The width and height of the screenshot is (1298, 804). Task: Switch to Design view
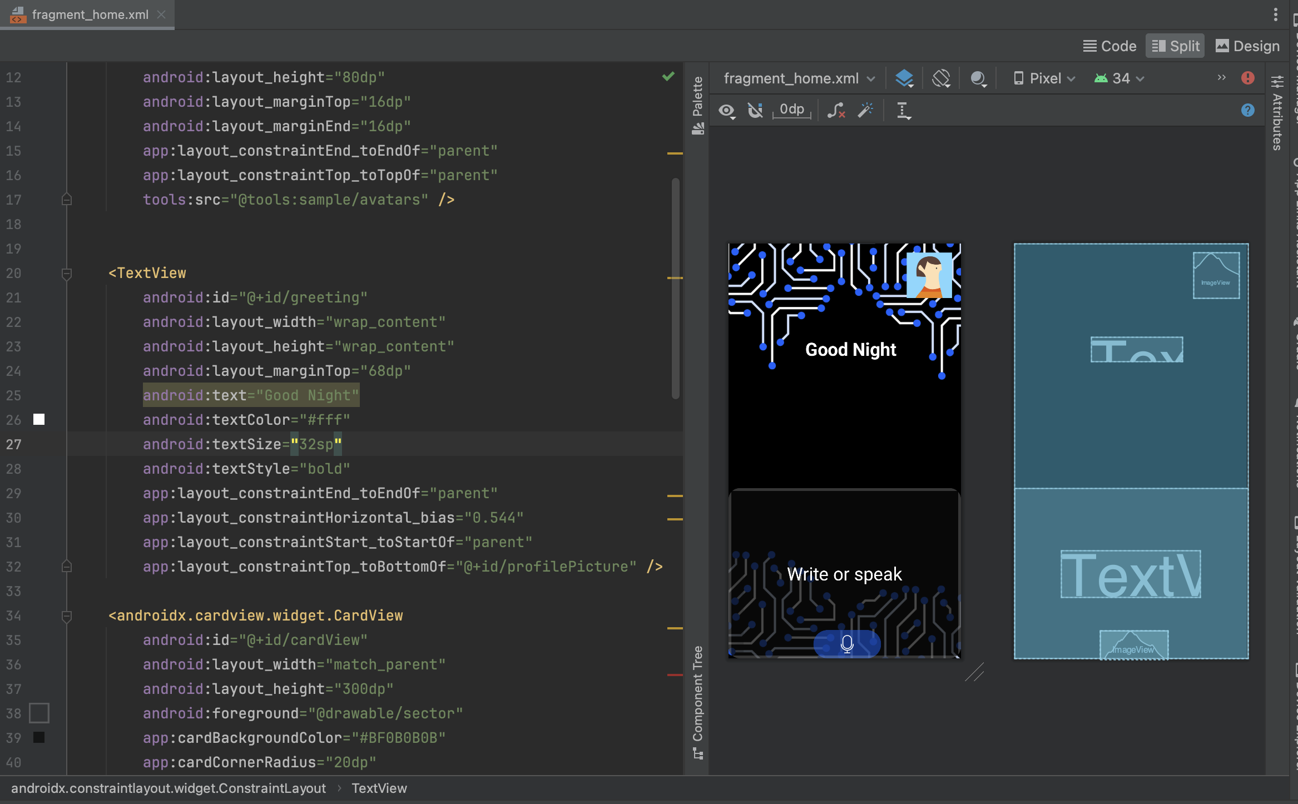point(1247,46)
